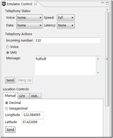
Task: Click the scrollbar up arrow
Action: (107, 10)
